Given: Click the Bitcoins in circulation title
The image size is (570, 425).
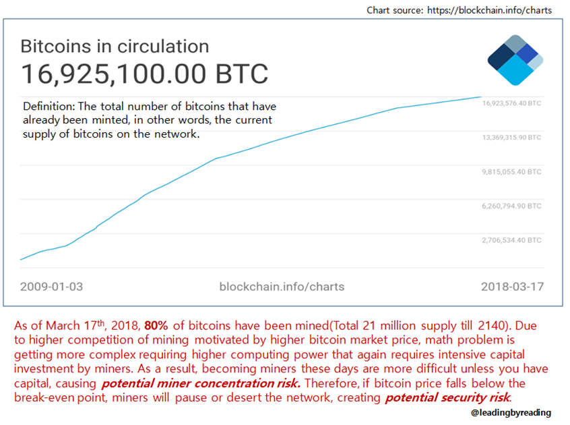Looking at the screenshot, I should [x=115, y=47].
